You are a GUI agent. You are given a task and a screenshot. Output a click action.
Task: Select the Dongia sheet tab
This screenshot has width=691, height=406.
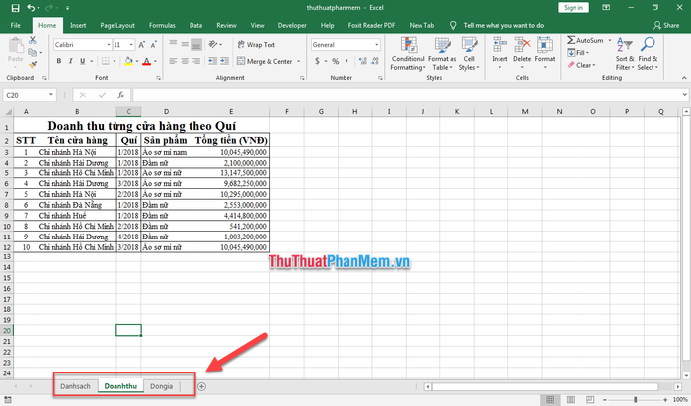click(161, 386)
